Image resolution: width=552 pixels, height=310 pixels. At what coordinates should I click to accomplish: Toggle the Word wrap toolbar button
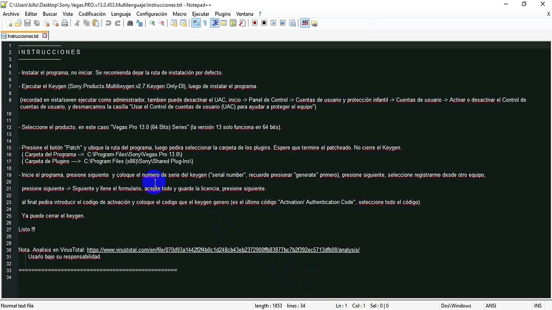pyautogui.click(x=196, y=23)
